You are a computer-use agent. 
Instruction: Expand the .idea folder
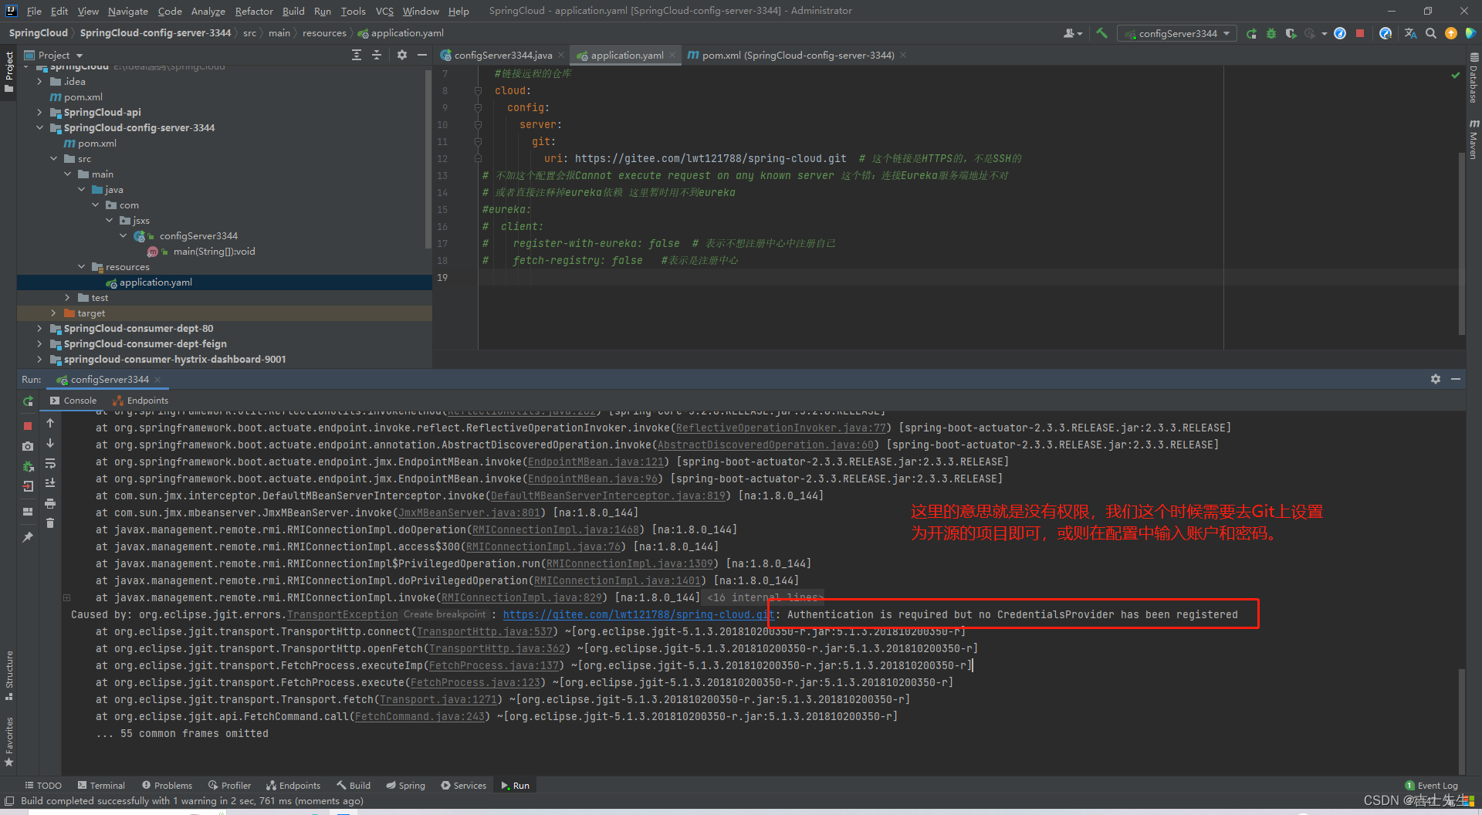(39, 81)
